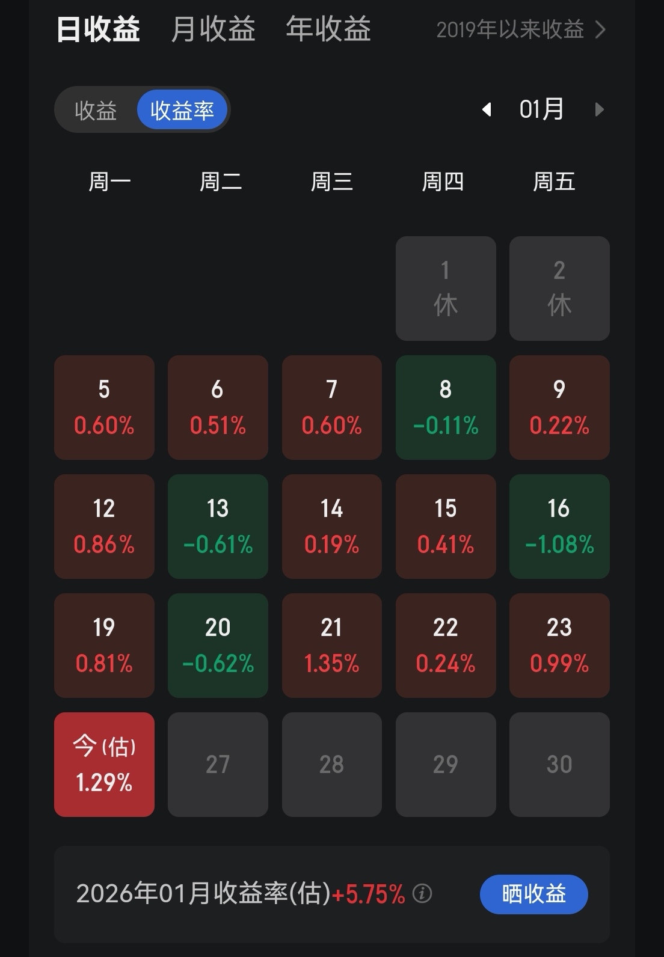
Task: Switch to 收益 amount view
Action: tap(96, 111)
